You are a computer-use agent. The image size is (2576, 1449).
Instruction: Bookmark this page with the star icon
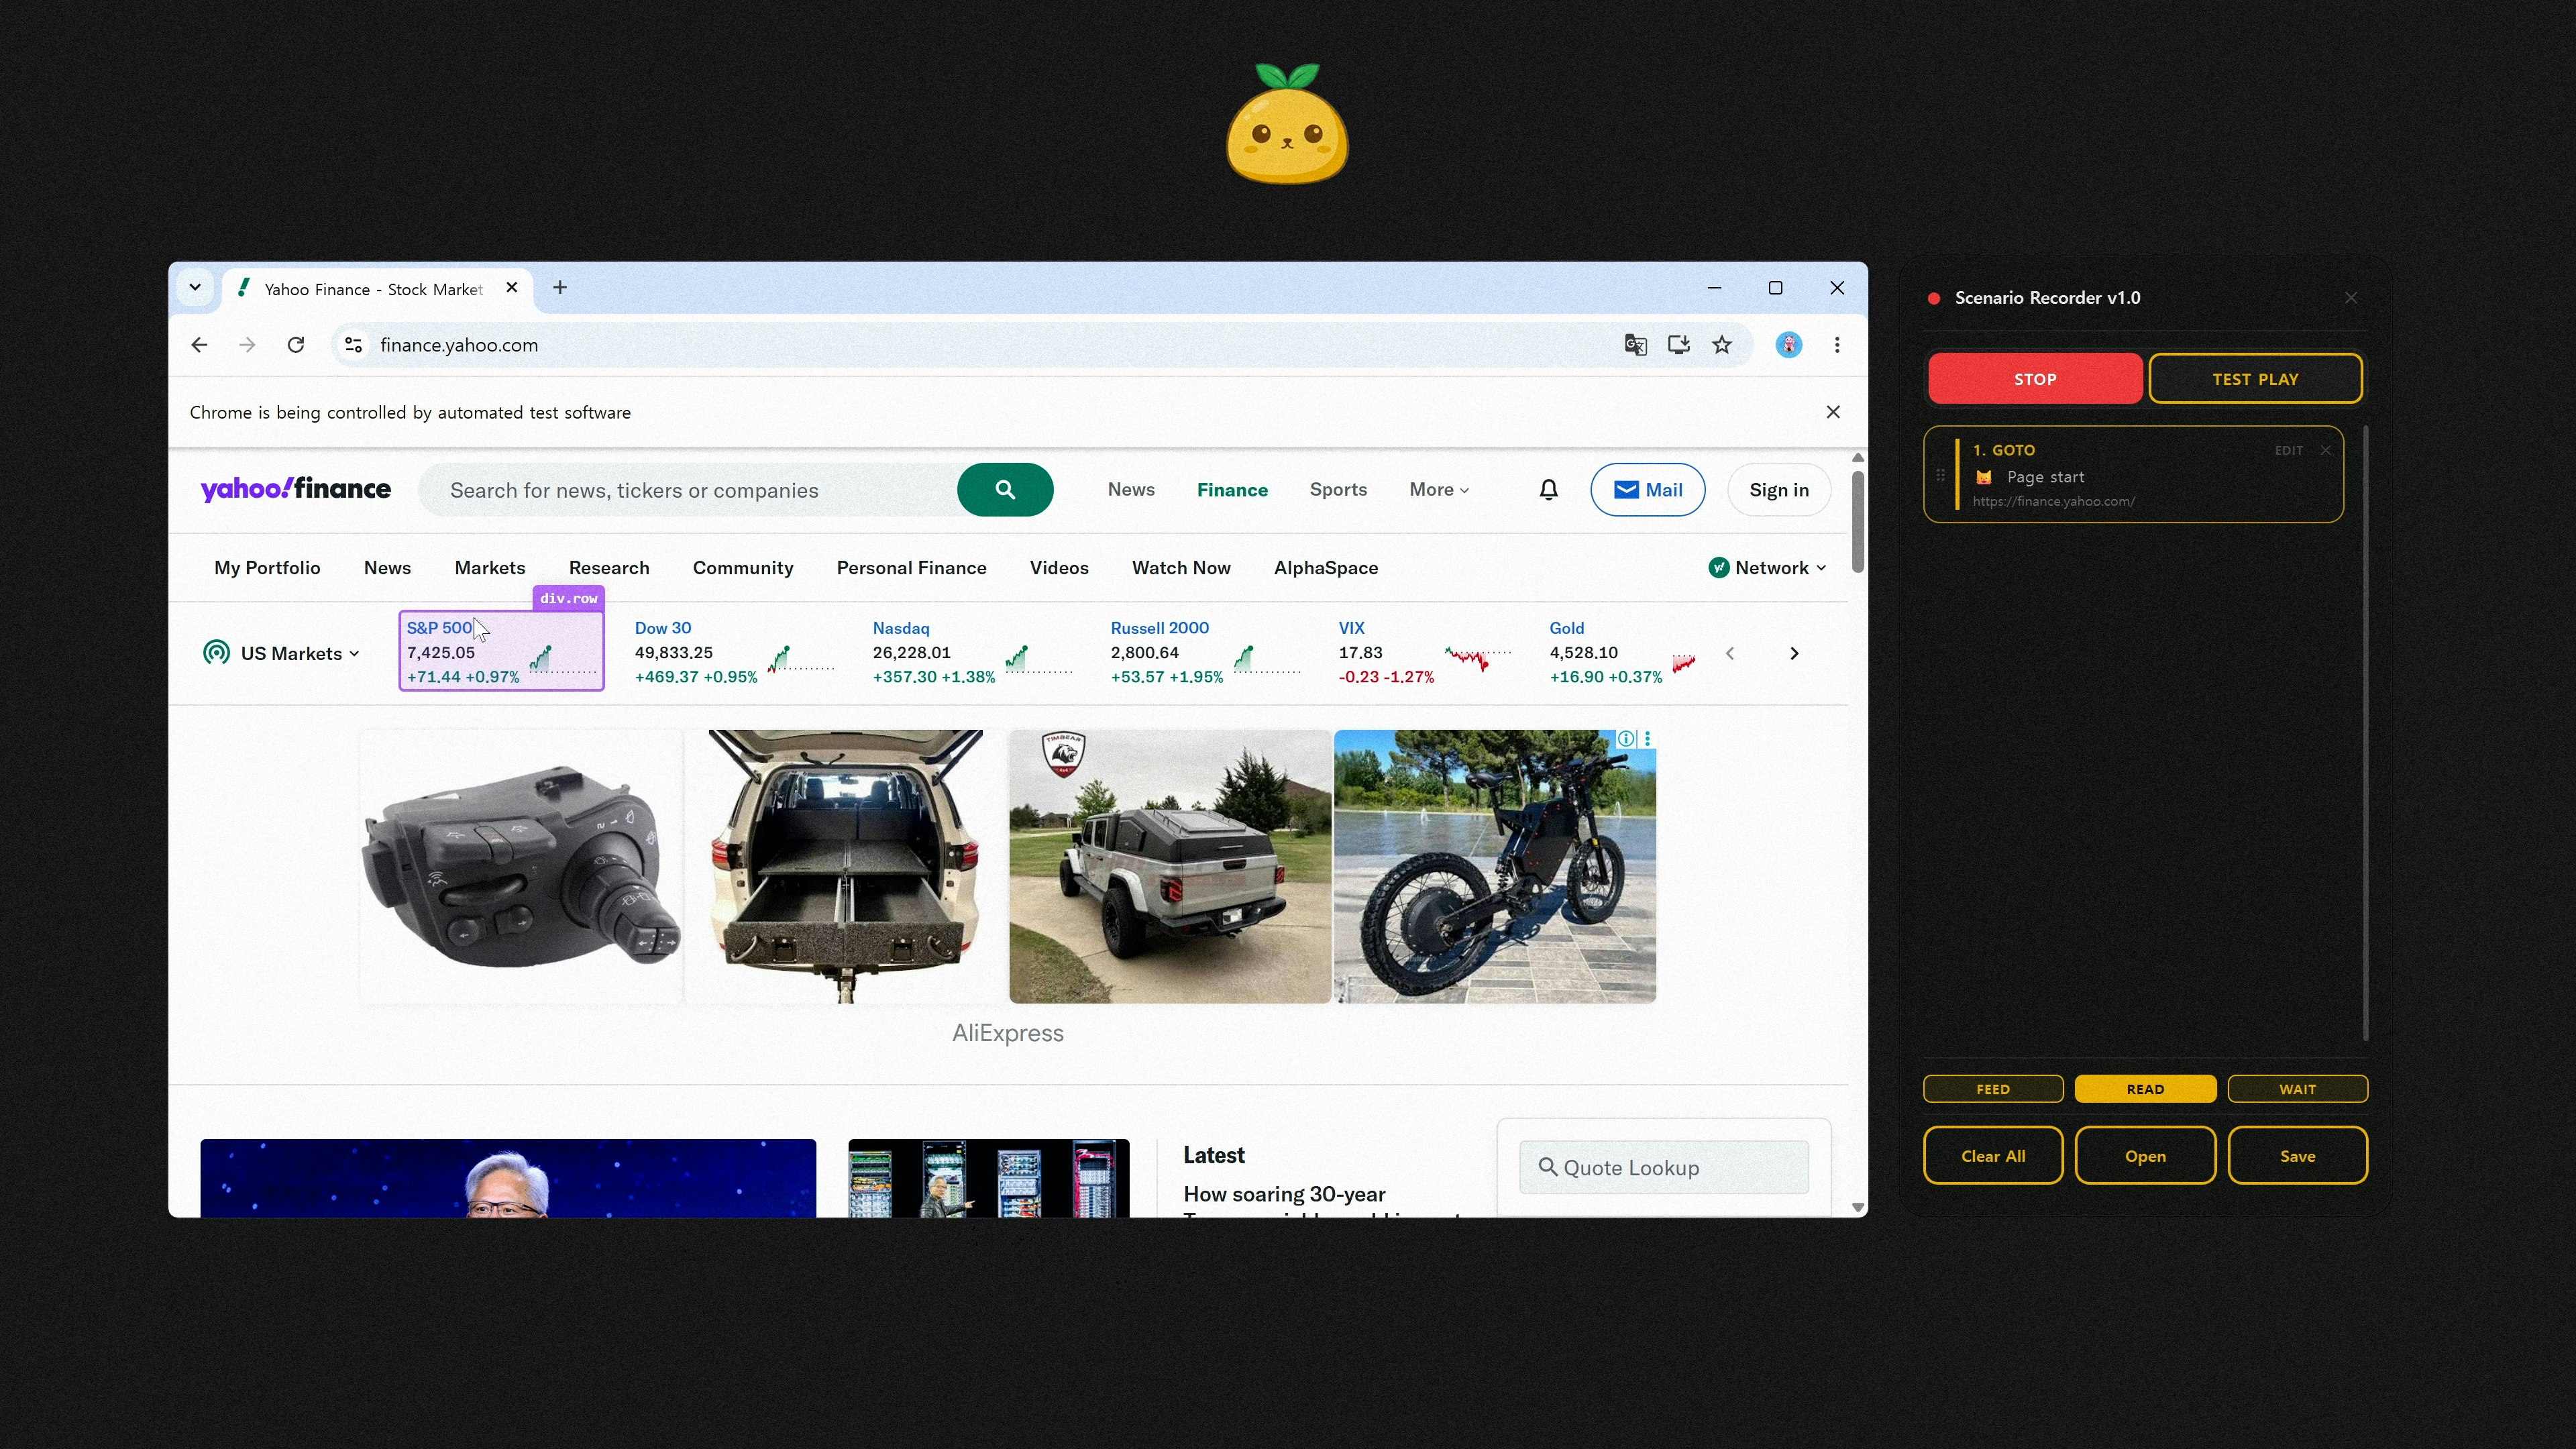coord(1722,345)
